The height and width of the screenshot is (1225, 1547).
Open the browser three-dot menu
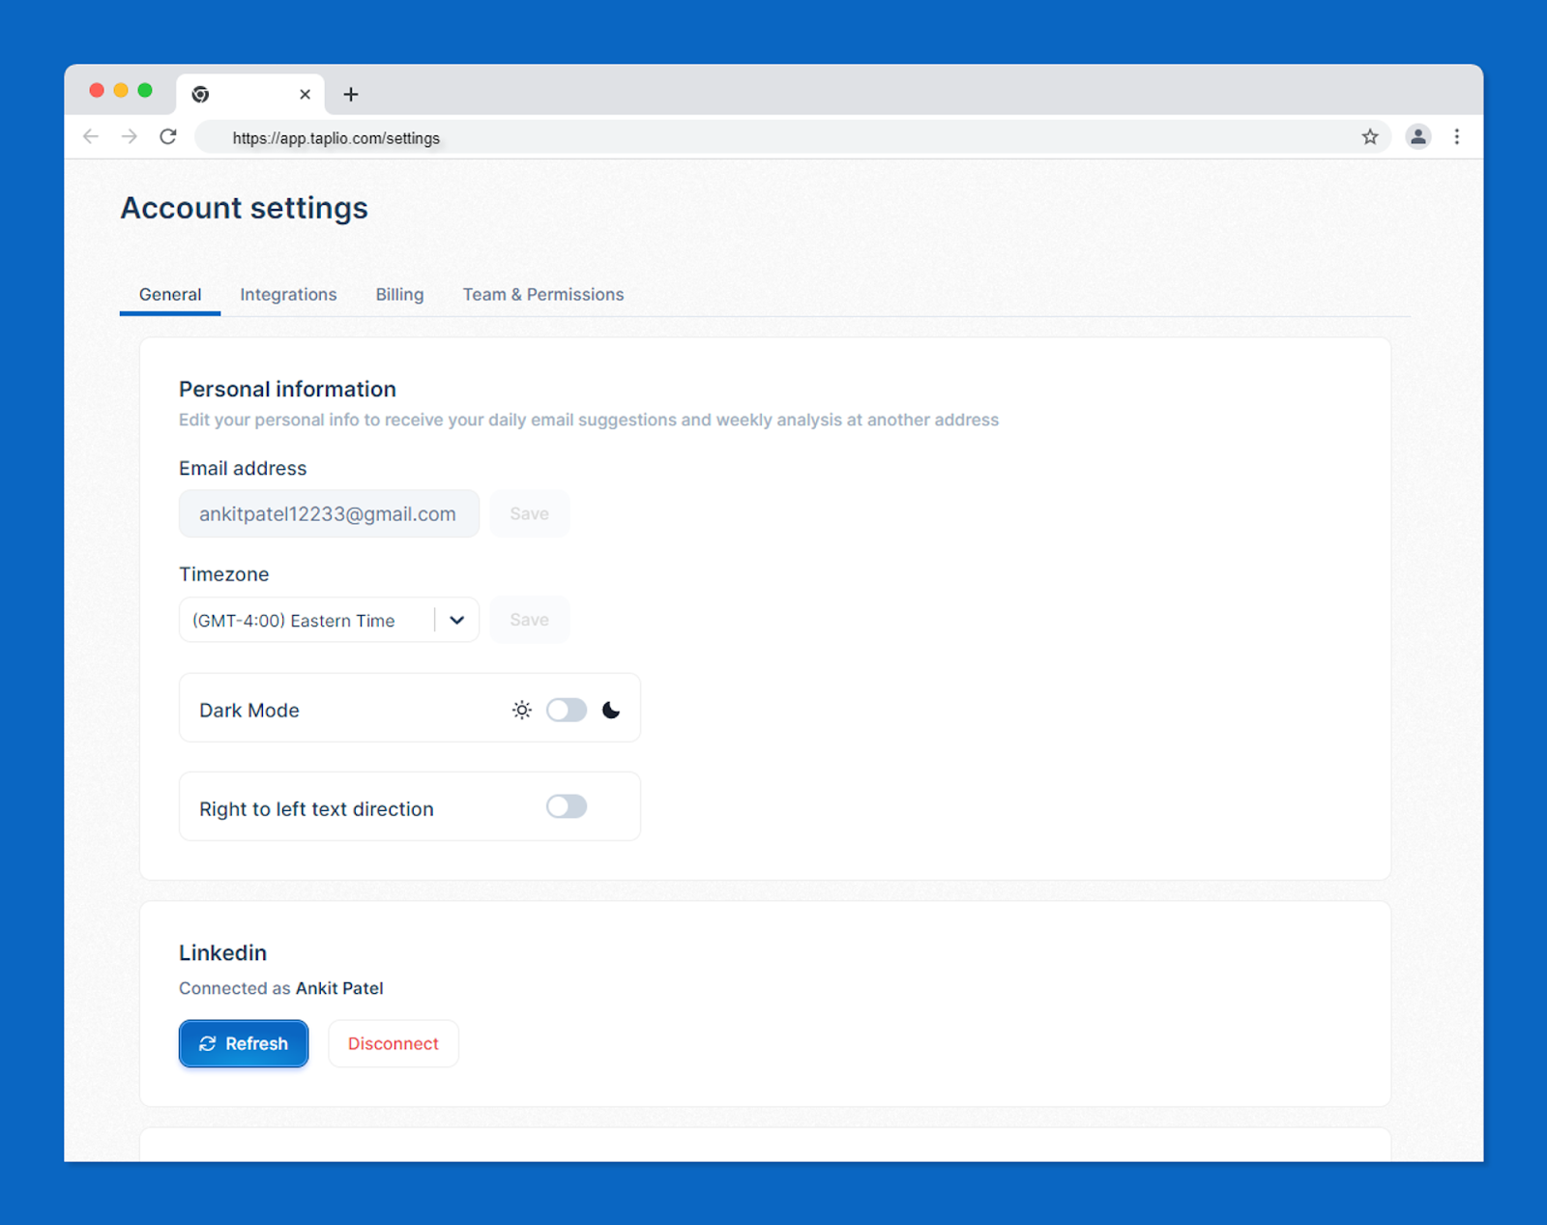coord(1457,136)
